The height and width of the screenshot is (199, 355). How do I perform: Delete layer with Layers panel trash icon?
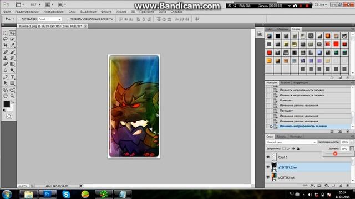tap(348, 185)
